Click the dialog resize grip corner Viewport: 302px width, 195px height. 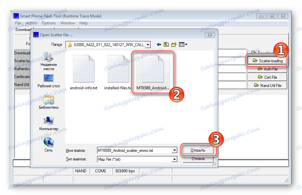[214, 164]
